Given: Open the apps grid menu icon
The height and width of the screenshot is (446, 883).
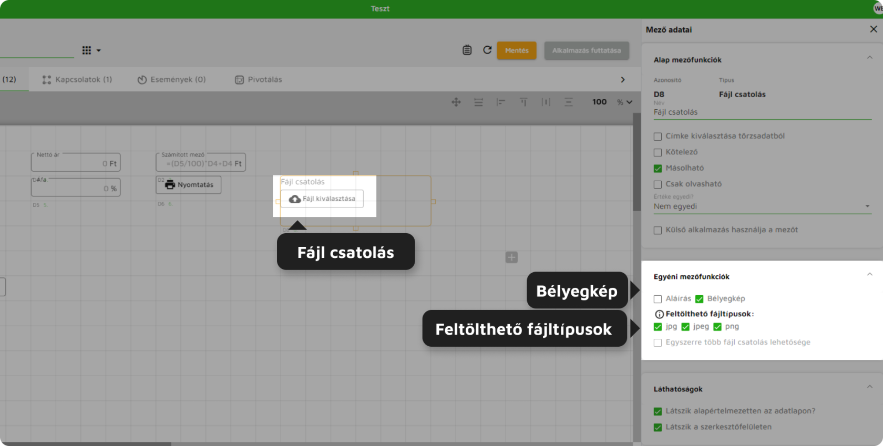Looking at the screenshot, I should pos(87,50).
